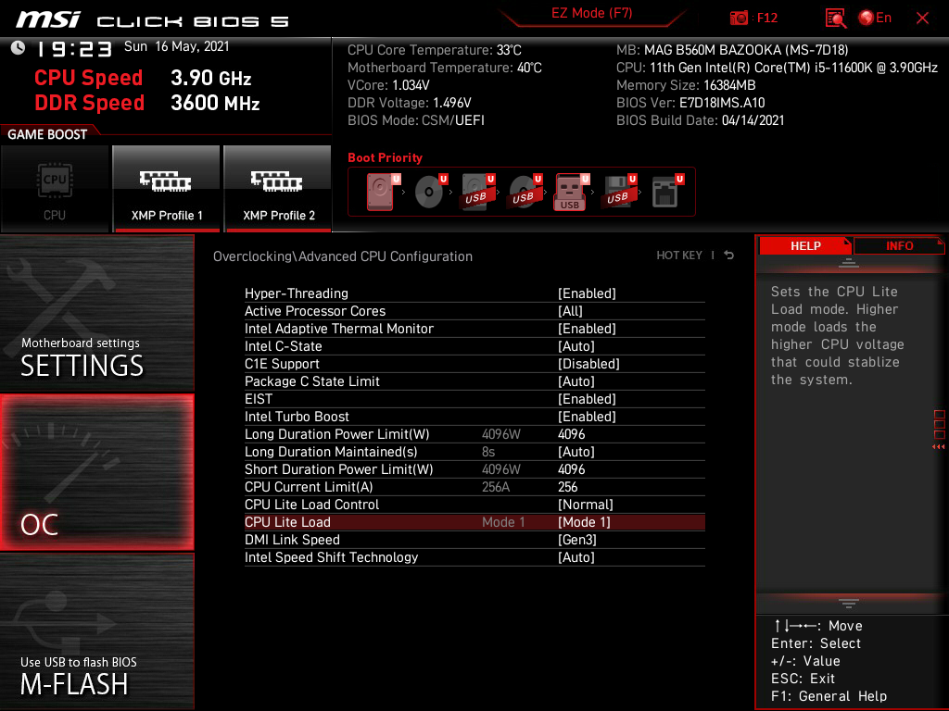Switch to EZ Mode (F7)
The height and width of the screenshot is (711, 949).
click(591, 13)
